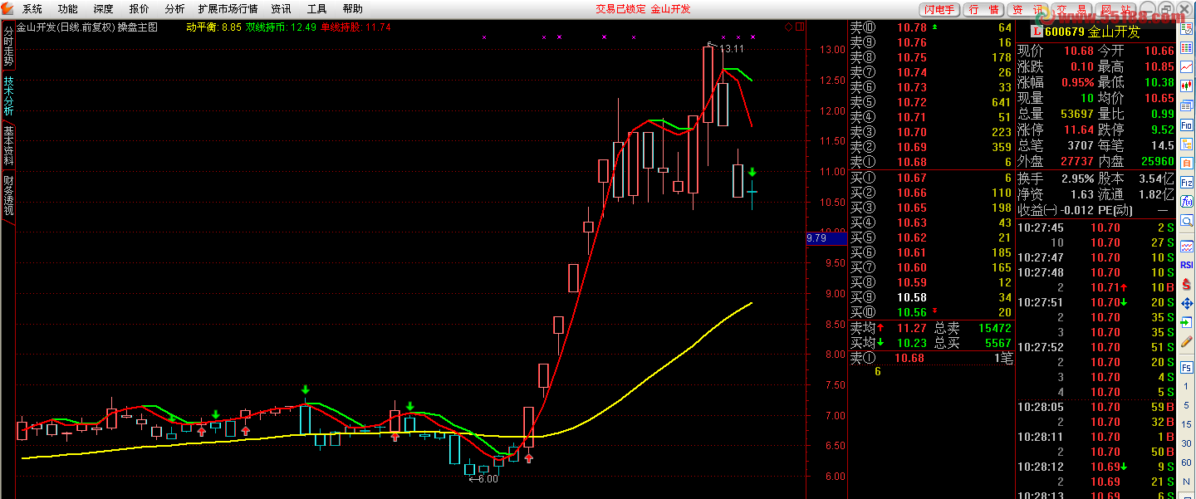Click the stock code 600679 金山开发 header
1196x499 pixels.
pos(1093,32)
